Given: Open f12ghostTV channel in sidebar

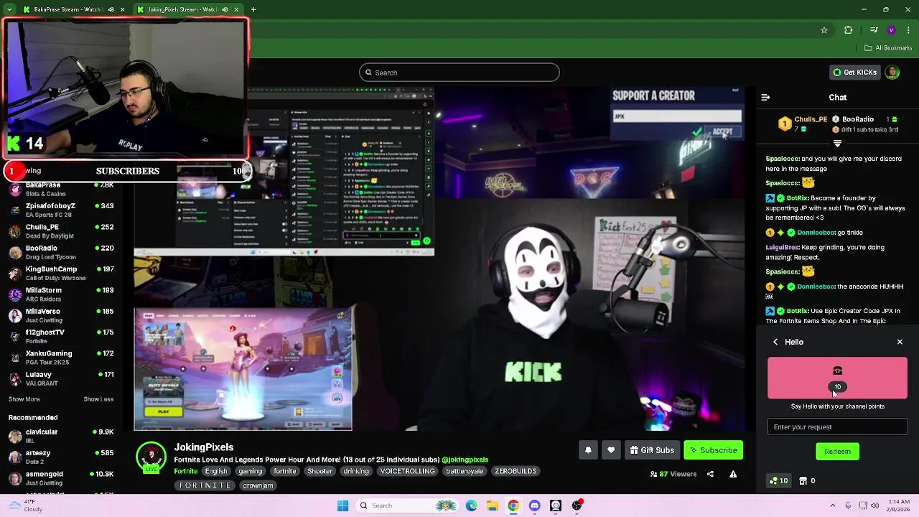Looking at the screenshot, I should [61, 336].
